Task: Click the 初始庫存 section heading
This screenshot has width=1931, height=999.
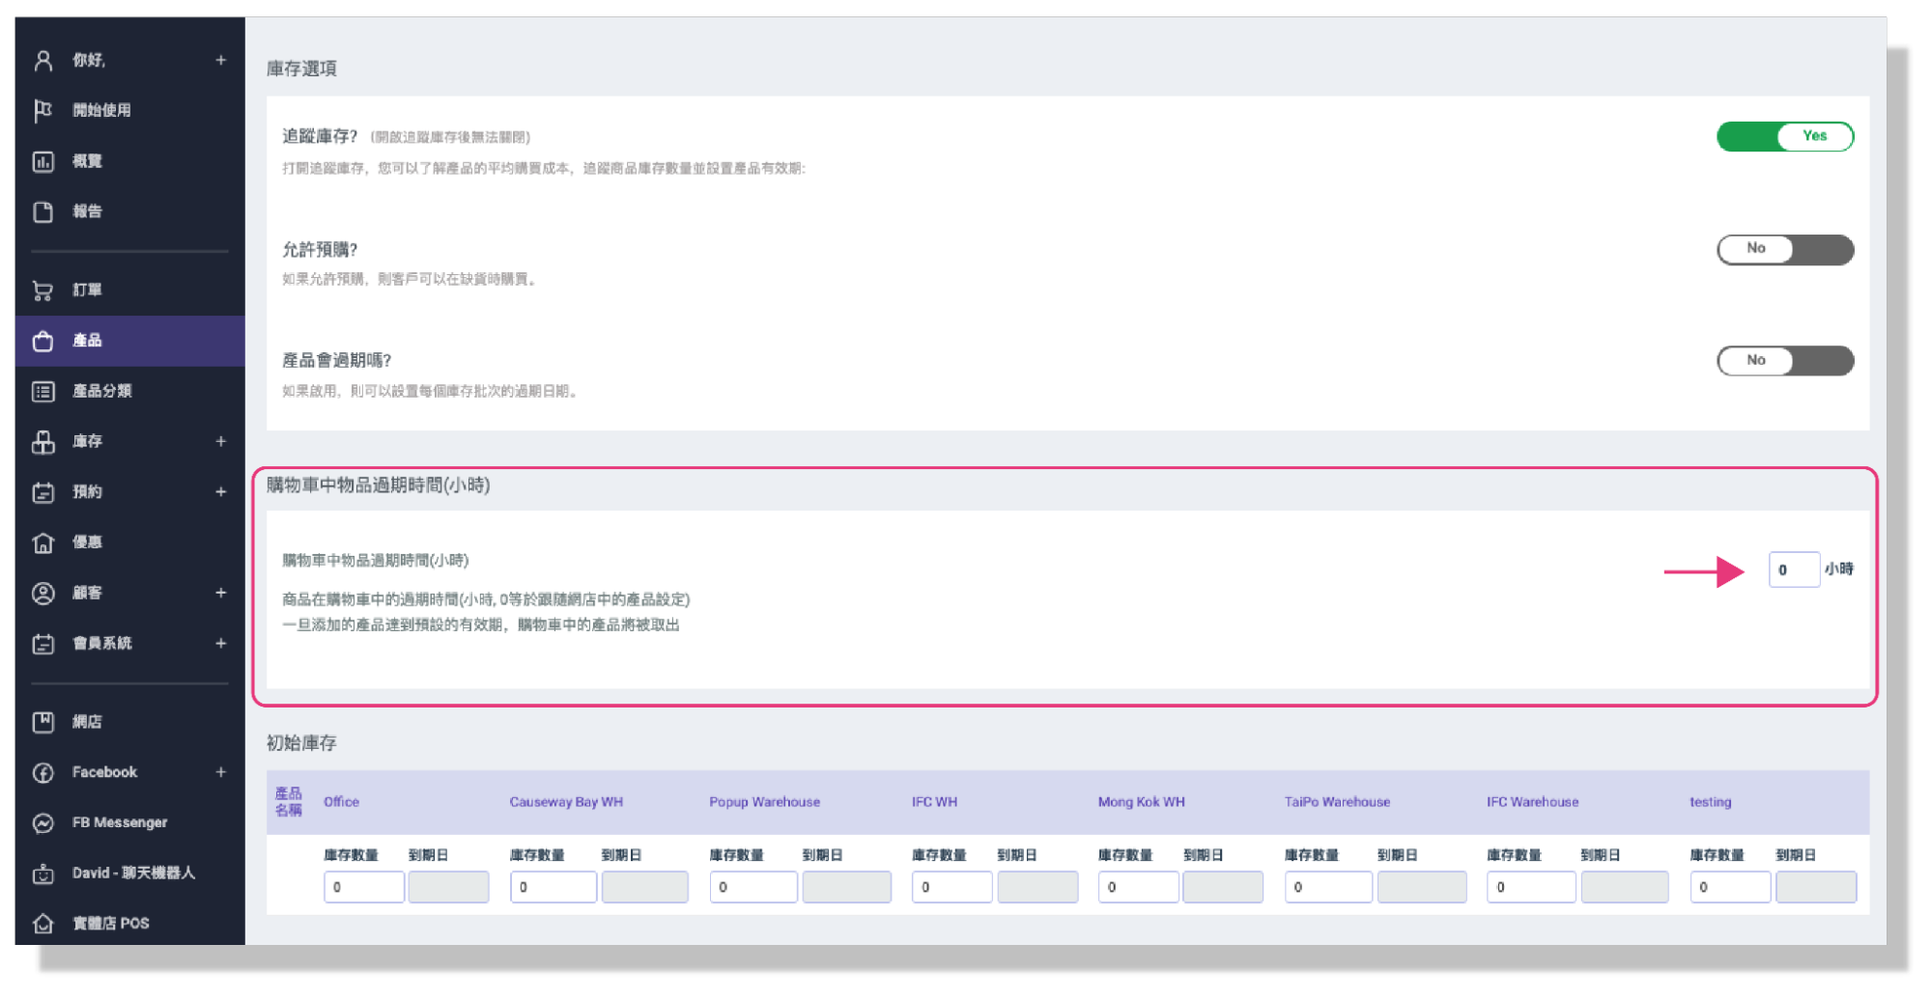Action: [x=301, y=743]
